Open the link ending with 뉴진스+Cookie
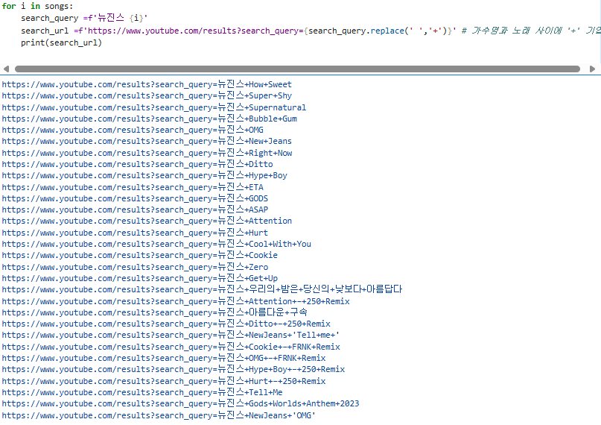Viewport: 601px width, 425px height. pos(139,255)
